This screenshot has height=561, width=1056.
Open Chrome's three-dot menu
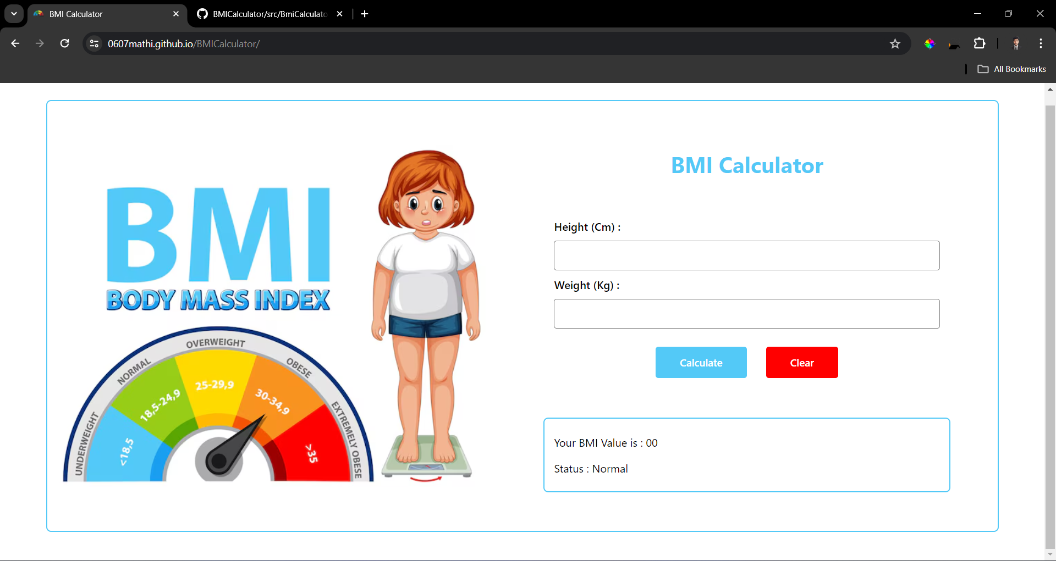[1041, 43]
